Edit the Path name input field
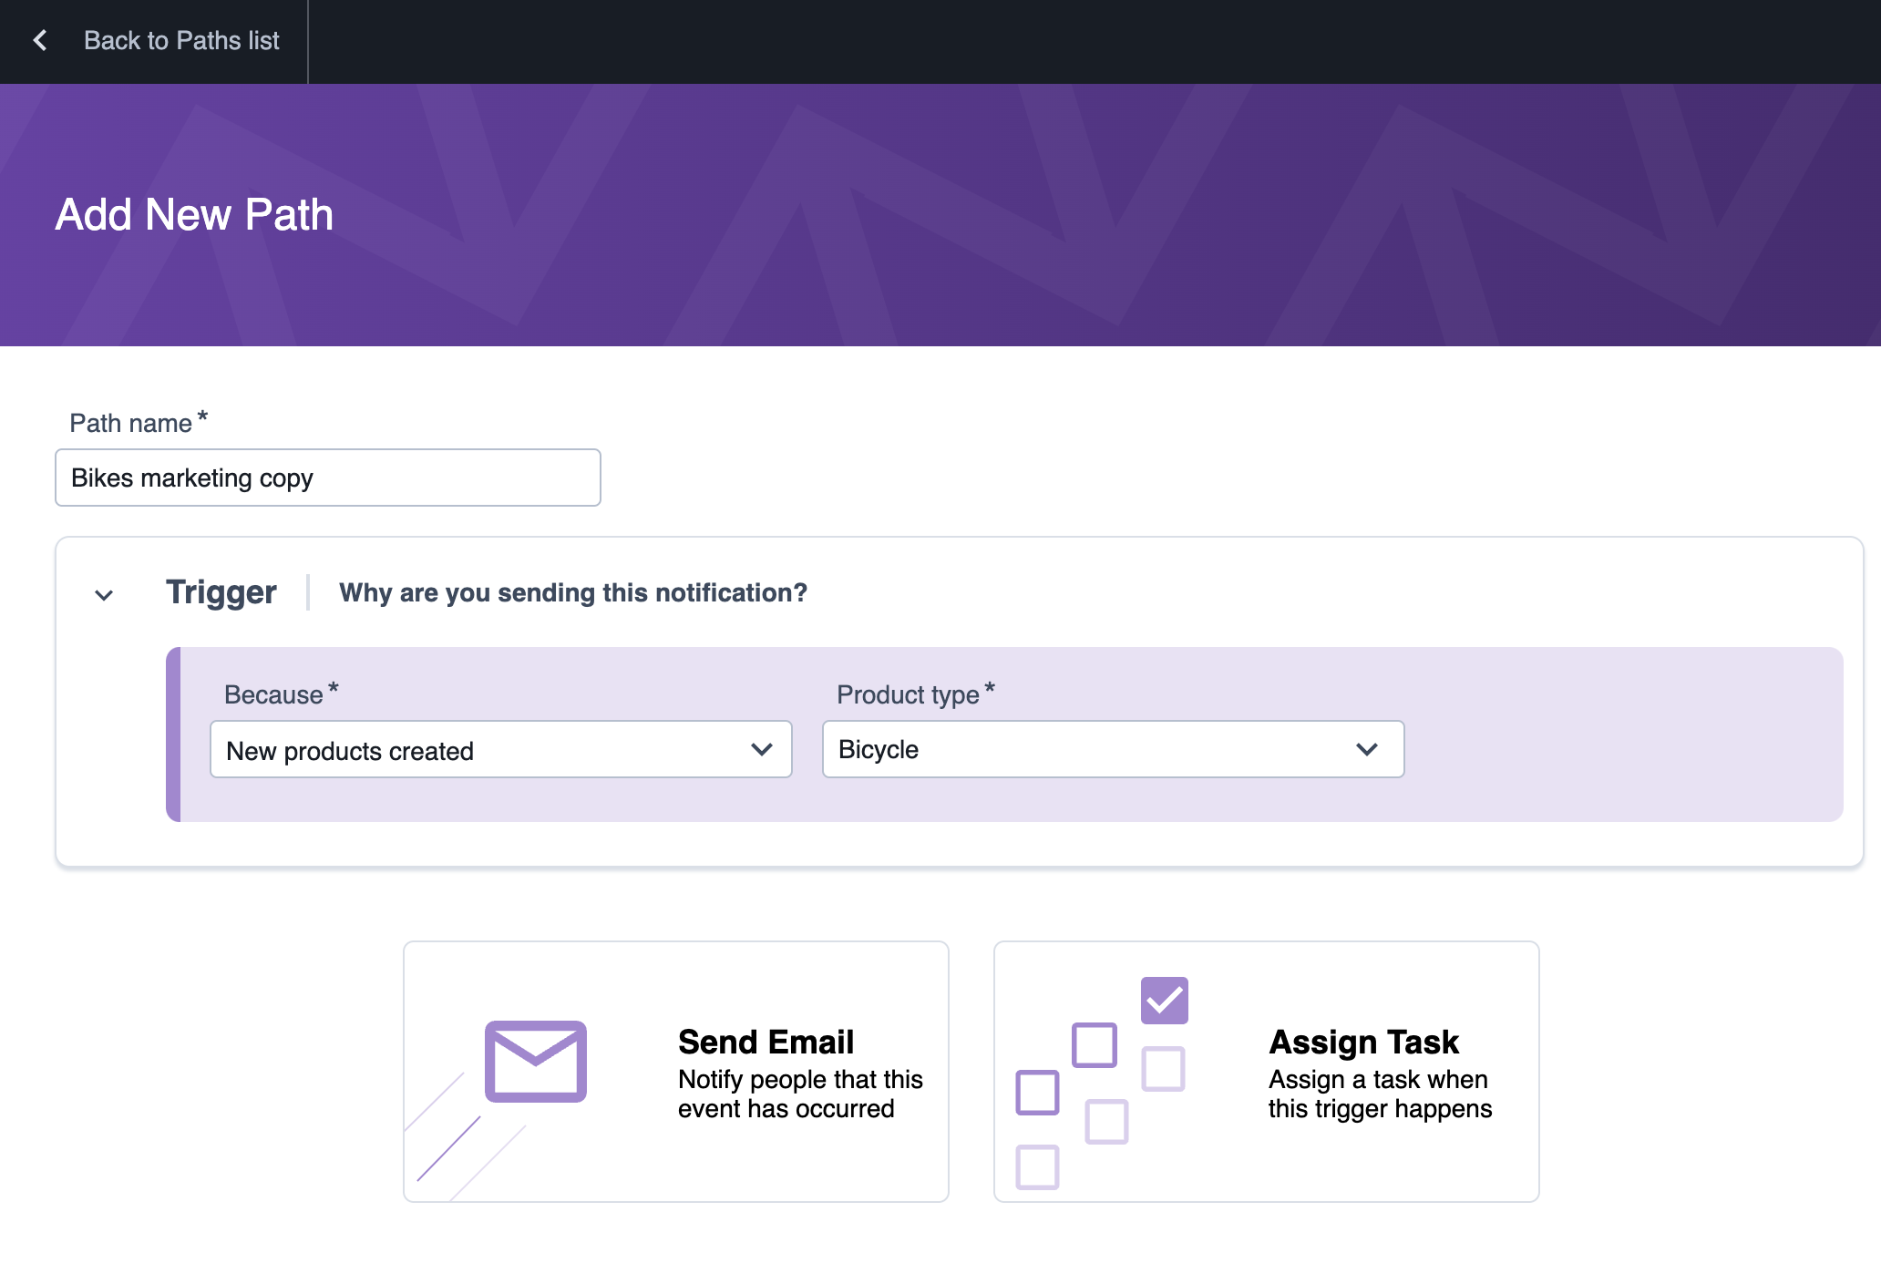The width and height of the screenshot is (1881, 1274). click(x=328, y=478)
